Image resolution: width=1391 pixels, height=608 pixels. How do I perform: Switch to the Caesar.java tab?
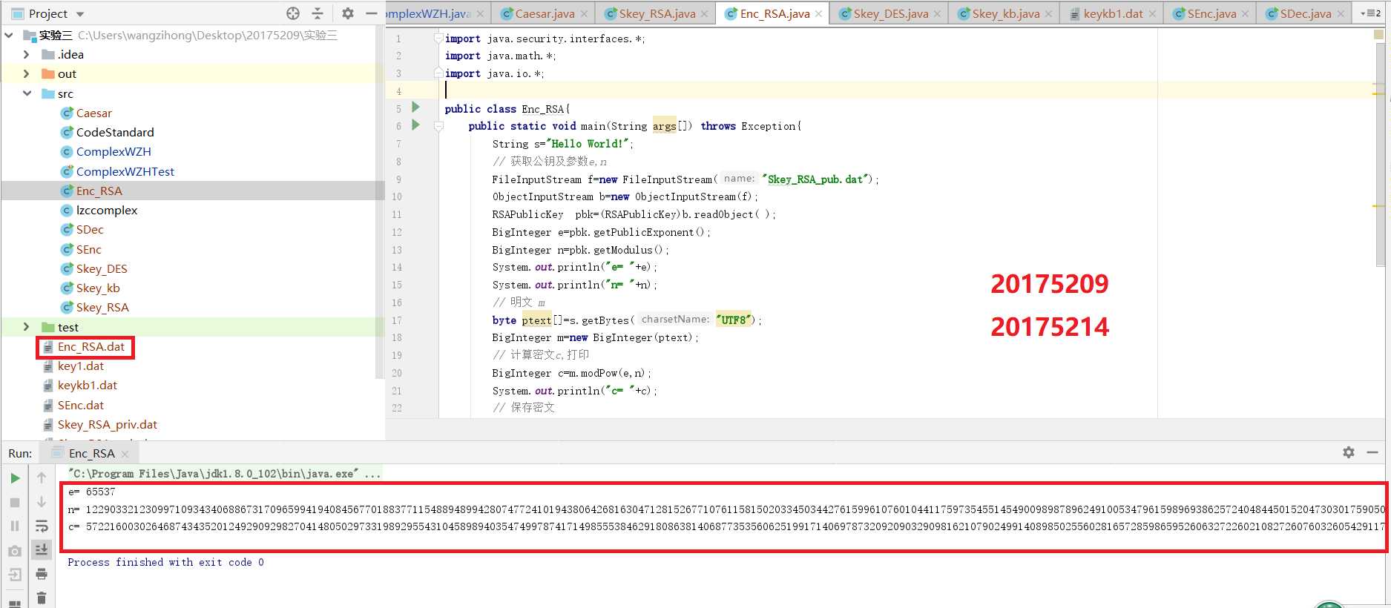point(545,13)
